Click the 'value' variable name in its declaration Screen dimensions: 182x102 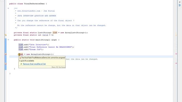click(x=45, y=35)
